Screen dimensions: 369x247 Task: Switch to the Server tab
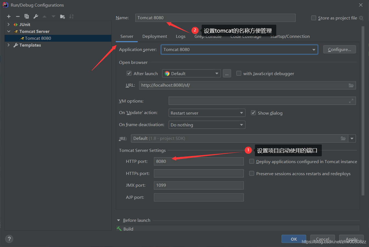(x=127, y=36)
